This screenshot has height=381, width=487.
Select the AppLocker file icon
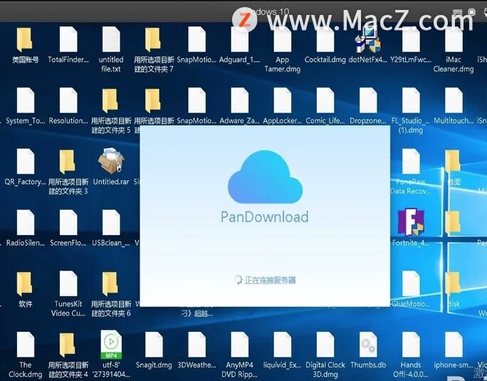[283, 100]
